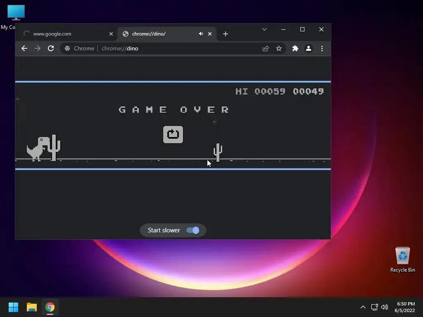
Task: Click the Chrome taskbar icon
Action: pyautogui.click(x=50, y=307)
